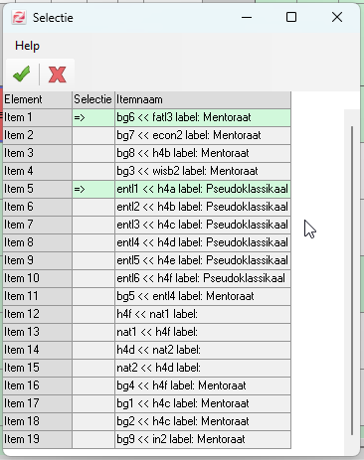Select 'h4f << nat1 label:' row
Screen dimensions: 364x460
coord(203,314)
